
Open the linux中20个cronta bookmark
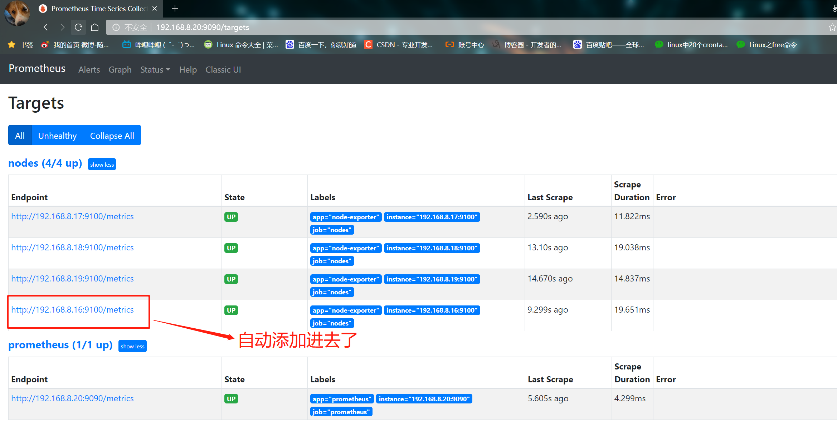click(x=691, y=45)
